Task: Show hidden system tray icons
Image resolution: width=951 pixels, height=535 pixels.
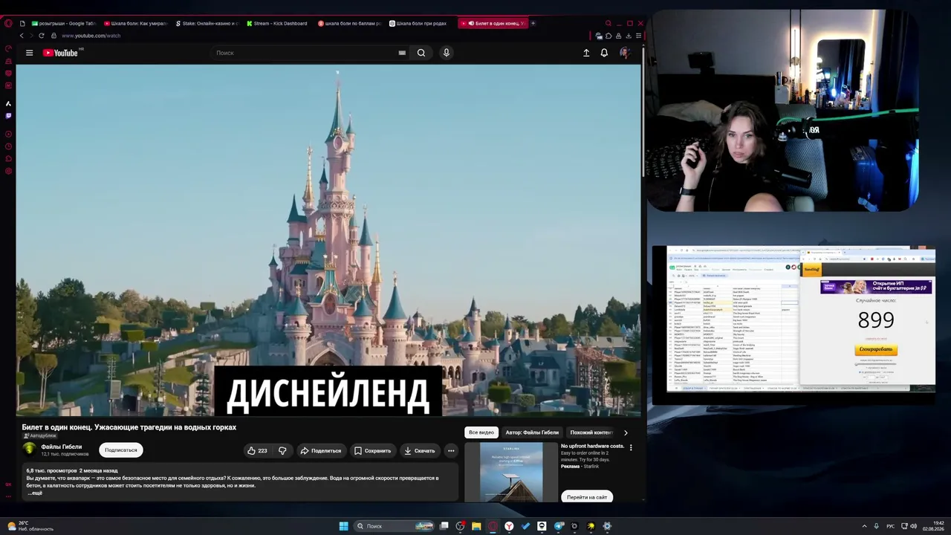Action: pyautogui.click(x=864, y=526)
